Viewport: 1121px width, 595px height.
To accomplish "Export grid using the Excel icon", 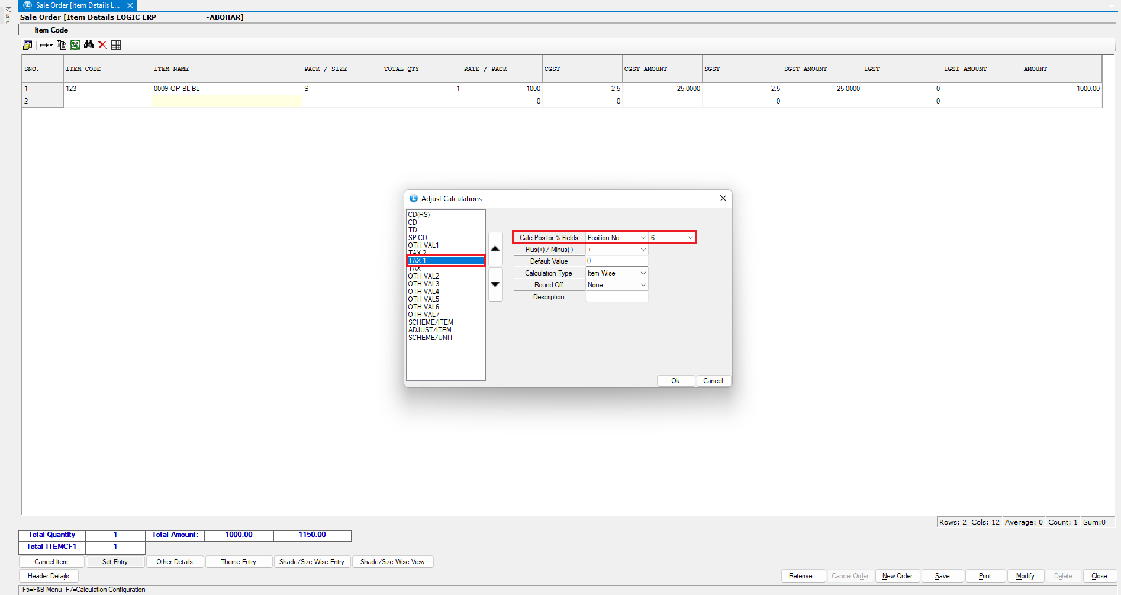I will (75, 45).
